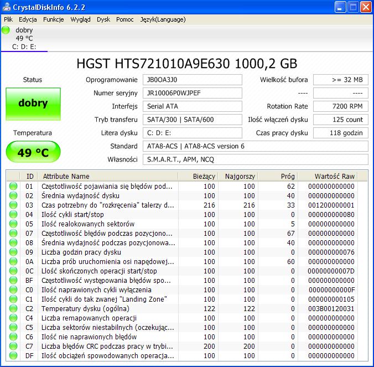Select row 'Ilość cykli start/stop'
The width and height of the screenshot is (374, 367).
(x=182, y=215)
